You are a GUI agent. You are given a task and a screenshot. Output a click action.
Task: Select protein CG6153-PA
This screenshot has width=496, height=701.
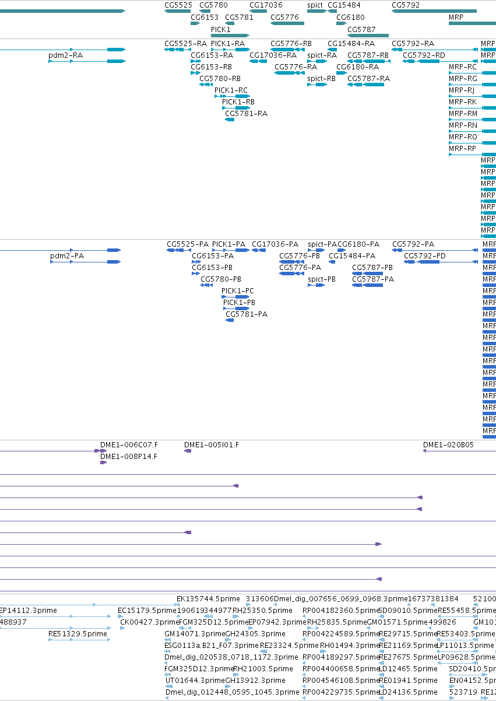tap(213, 256)
